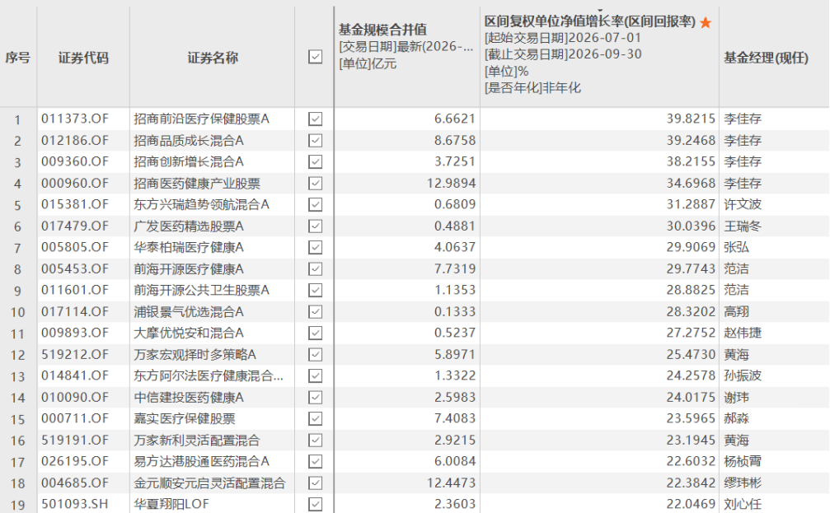The width and height of the screenshot is (830, 513).
Task: Toggle checkbox for 华夏翔阳LOF row
Action: click(315, 504)
